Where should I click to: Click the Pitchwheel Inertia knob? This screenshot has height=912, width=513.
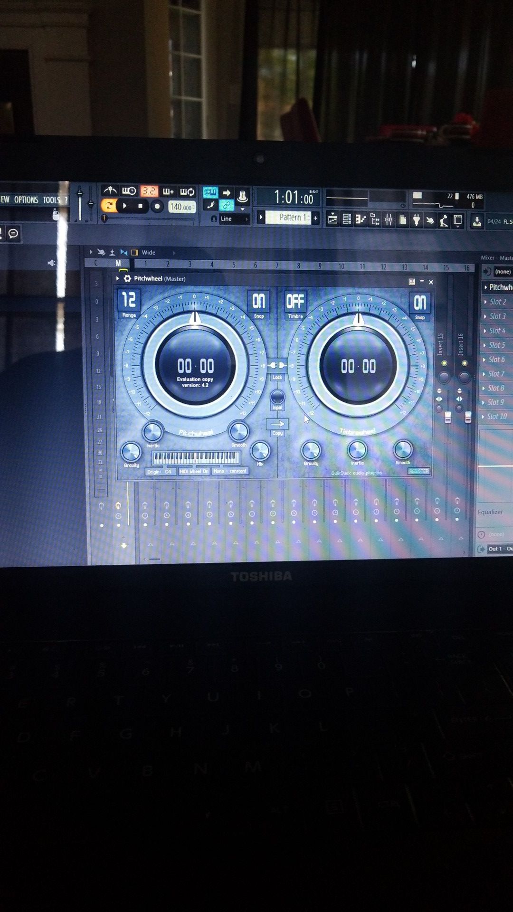(152, 432)
